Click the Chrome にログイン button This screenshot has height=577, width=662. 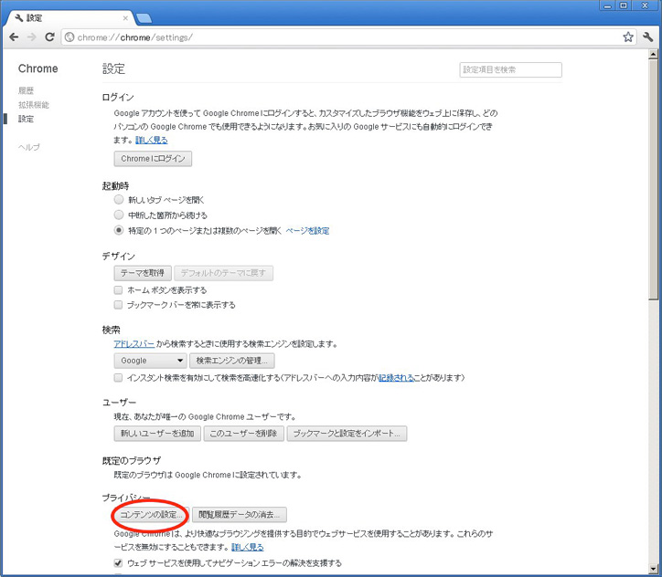click(153, 159)
